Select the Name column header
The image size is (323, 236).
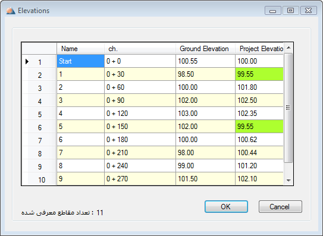click(80, 49)
